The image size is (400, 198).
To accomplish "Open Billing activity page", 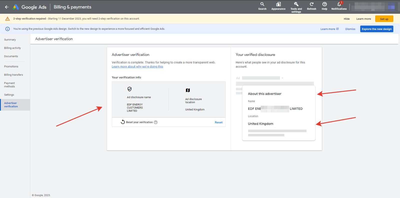I will pos(12,48).
